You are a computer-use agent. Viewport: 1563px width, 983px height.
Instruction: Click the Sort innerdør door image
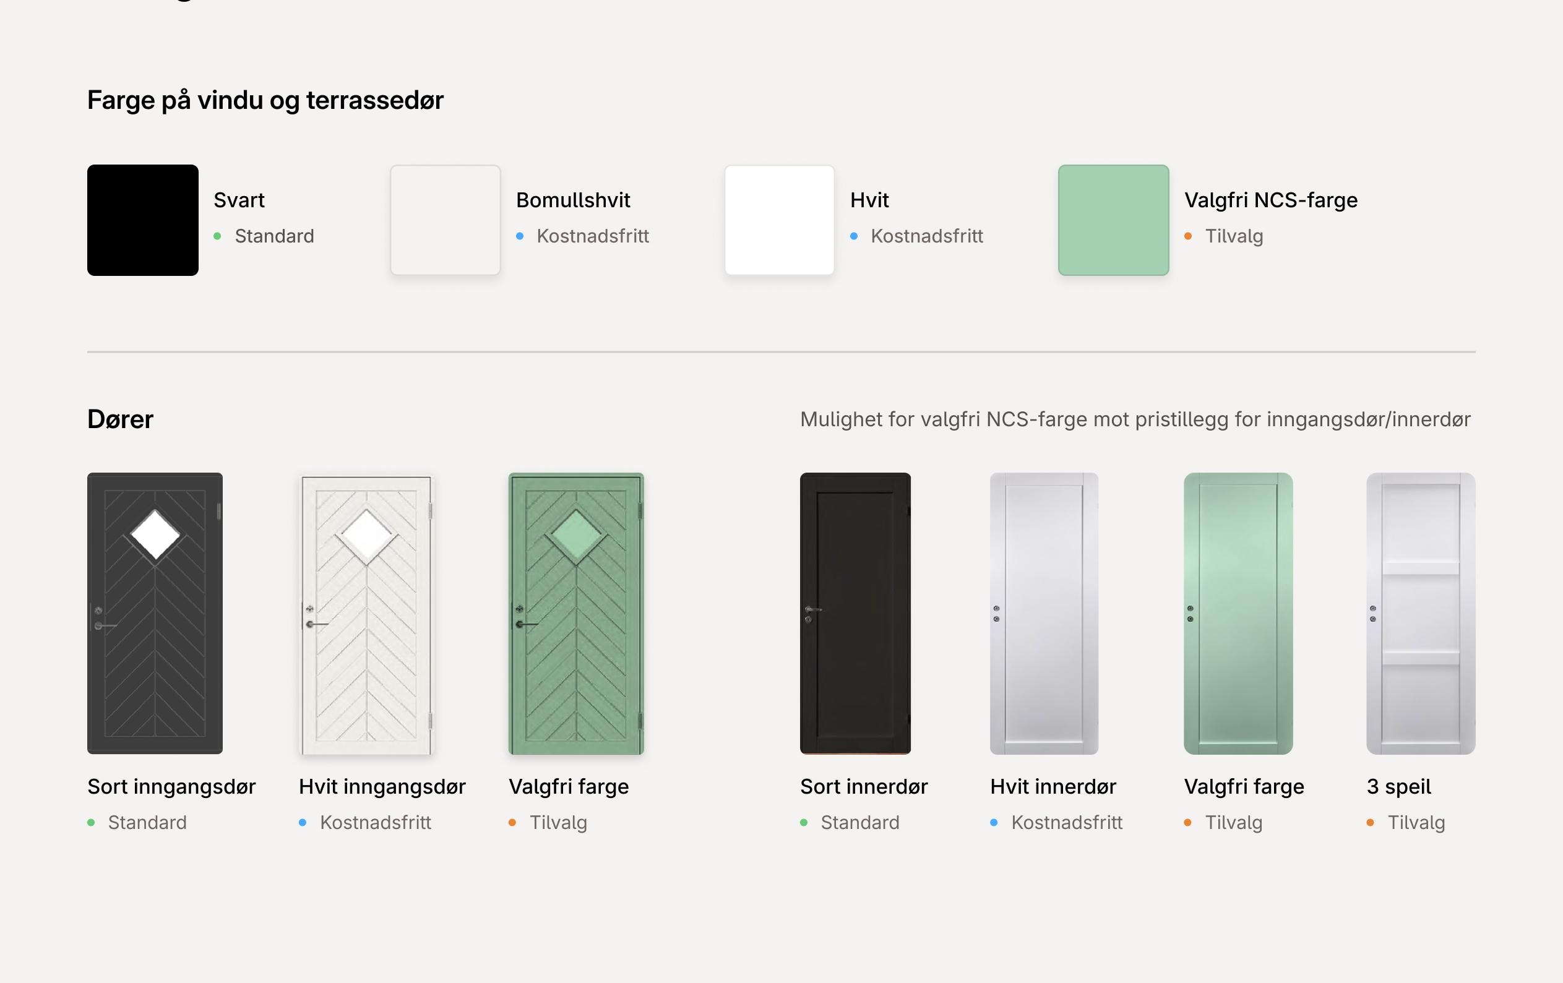pos(856,613)
